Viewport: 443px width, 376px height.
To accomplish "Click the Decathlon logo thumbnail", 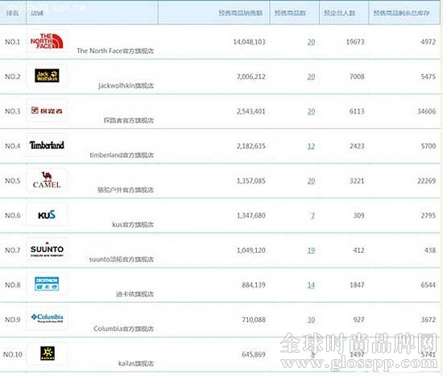I will (x=47, y=284).
